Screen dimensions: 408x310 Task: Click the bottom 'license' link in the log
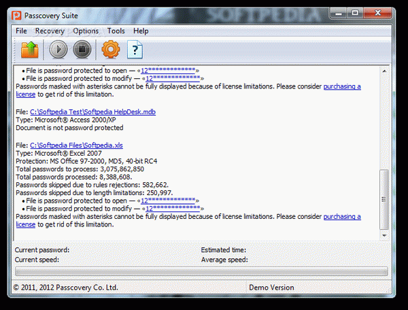26,225
